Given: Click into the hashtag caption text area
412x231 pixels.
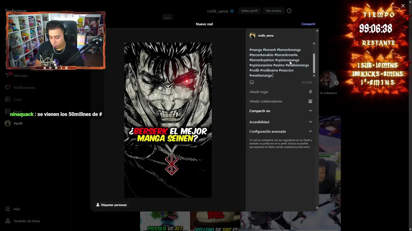Looking at the screenshot, I should (x=279, y=63).
